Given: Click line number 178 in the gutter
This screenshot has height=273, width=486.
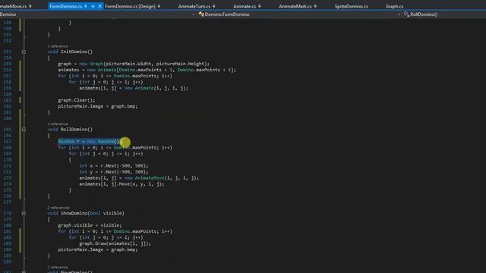Looking at the screenshot, I should (x=7, y=213).
